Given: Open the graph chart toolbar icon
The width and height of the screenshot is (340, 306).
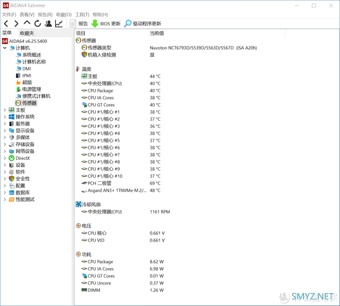Looking at the screenshot, I should [x=59, y=23].
